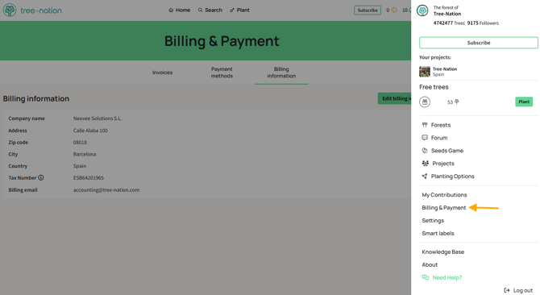Open Seeds Game in the sidebar

click(x=447, y=151)
